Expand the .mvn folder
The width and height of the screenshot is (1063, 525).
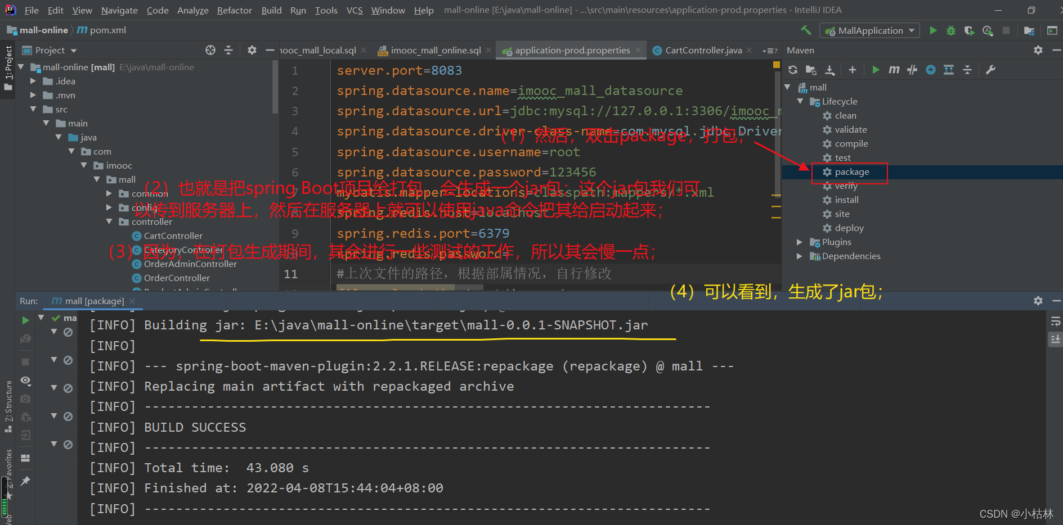33,96
